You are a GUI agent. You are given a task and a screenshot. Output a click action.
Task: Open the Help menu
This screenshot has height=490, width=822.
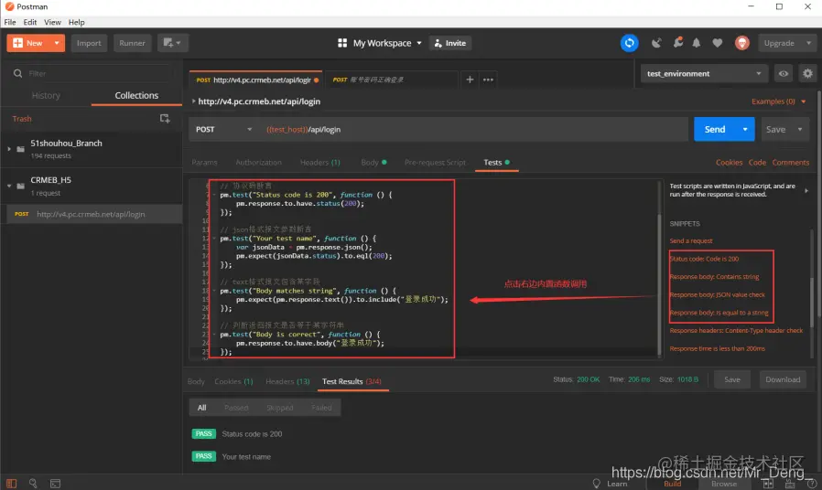coord(77,22)
